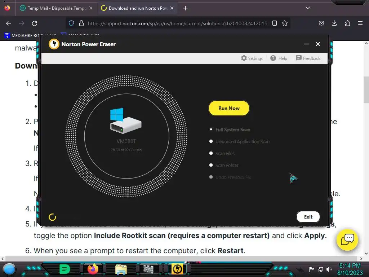This screenshot has width=369, height=277.
Task: Go back to previous page
Action: [x=9, y=23]
